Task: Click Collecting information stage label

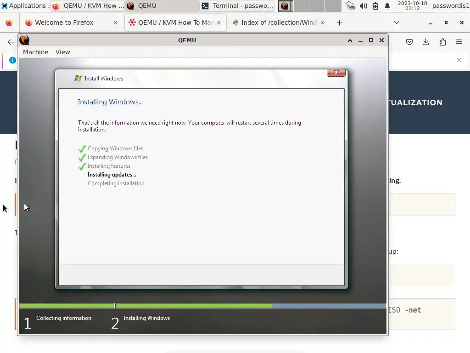Action: pyautogui.click(x=64, y=318)
